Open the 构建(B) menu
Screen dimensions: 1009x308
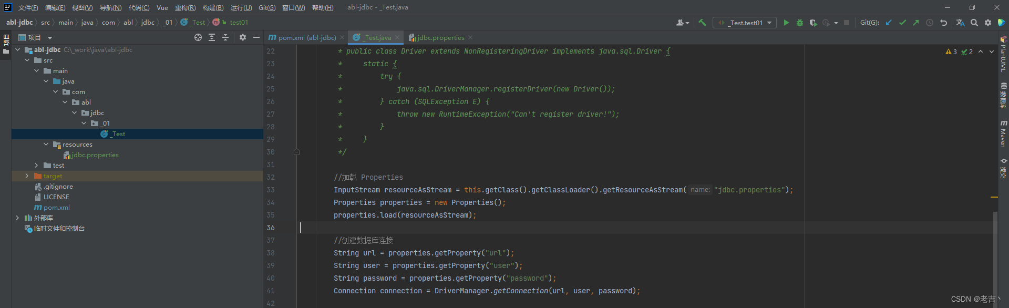pyautogui.click(x=213, y=7)
